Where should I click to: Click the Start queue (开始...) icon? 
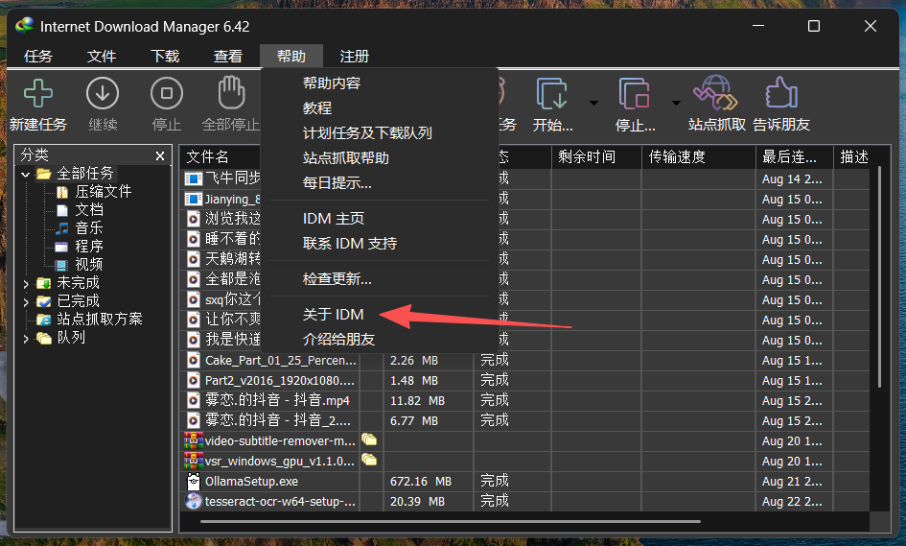552,94
